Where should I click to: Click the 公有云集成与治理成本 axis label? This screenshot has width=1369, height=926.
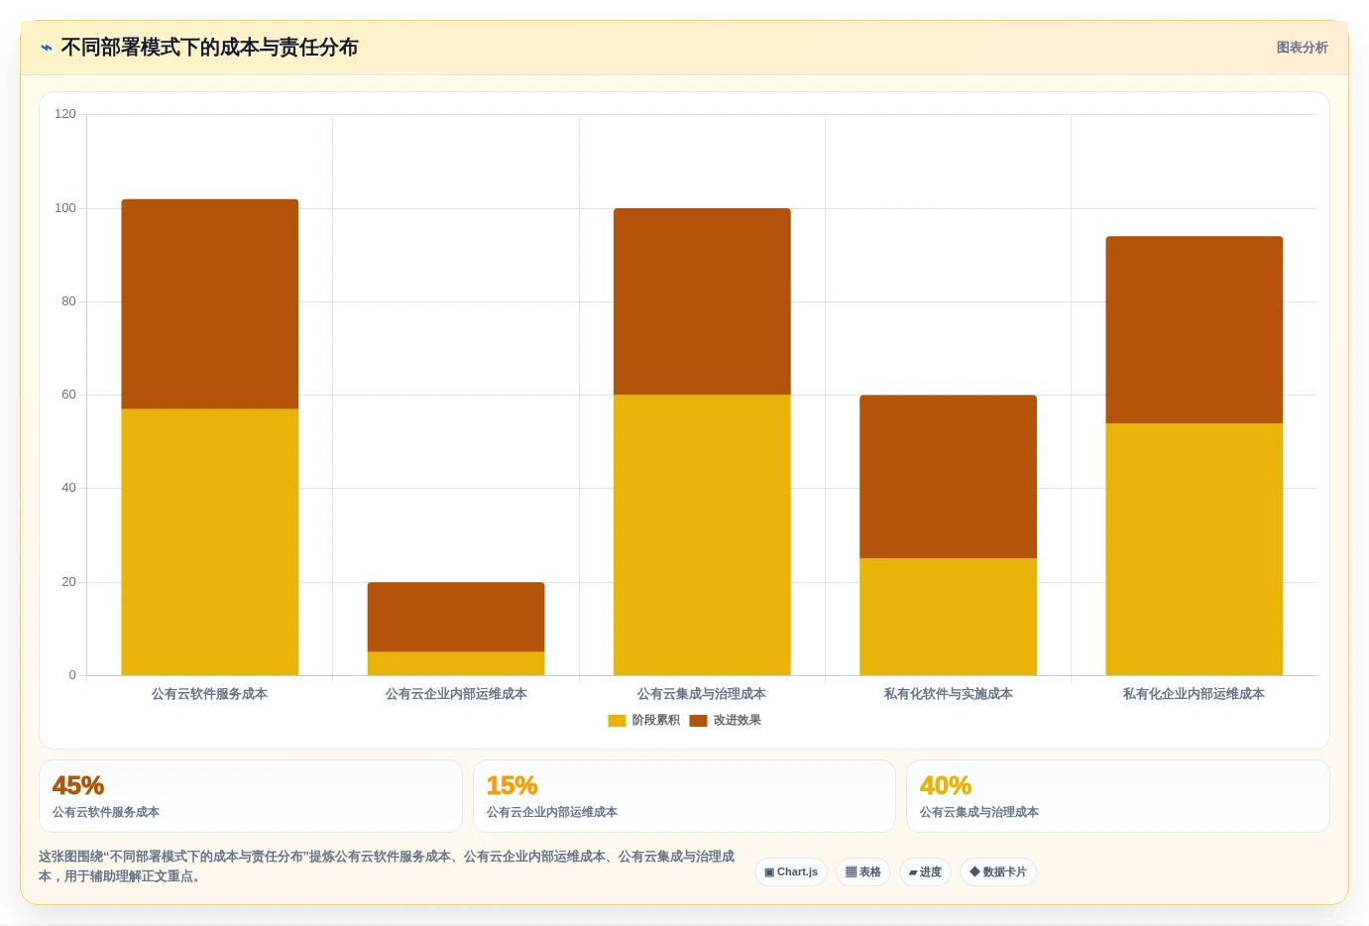[x=702, y=694]
